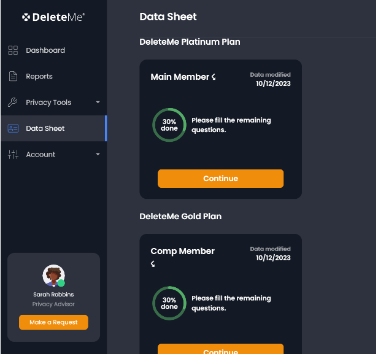The width and height of the screenshot is (378, 356).
Task: Click Comp Member's 30% done progress ring
Action: 169,303
